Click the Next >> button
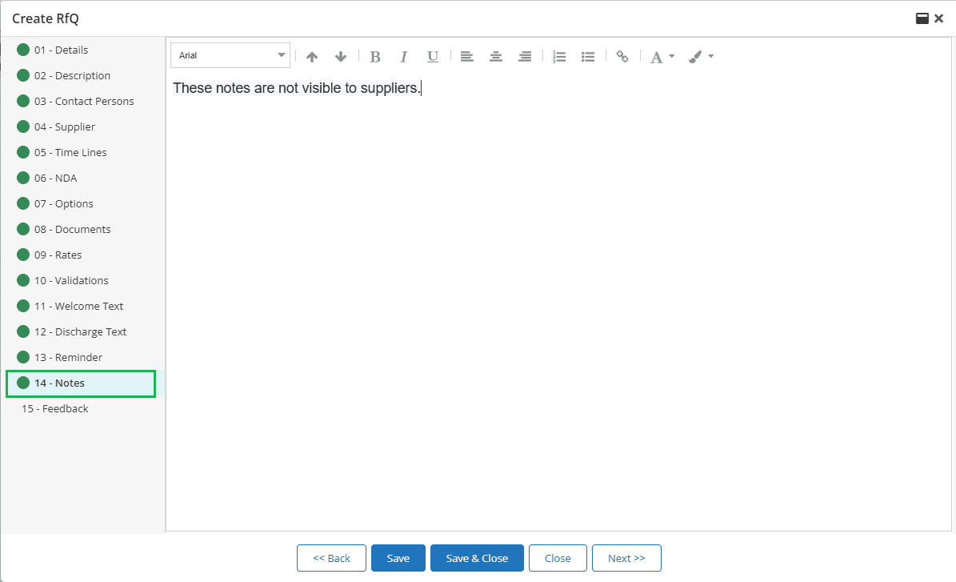This screenshot has height=582, width=956. coord(626,558)
